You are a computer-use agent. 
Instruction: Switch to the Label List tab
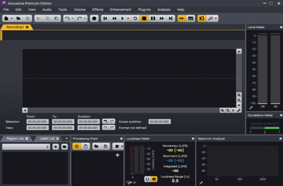[x=47, y=138]
